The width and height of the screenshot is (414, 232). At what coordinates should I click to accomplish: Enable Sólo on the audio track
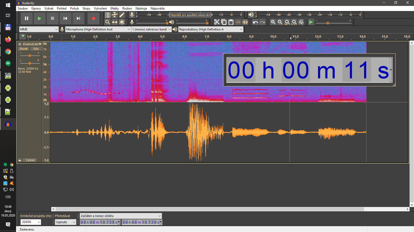click(36, 48)
